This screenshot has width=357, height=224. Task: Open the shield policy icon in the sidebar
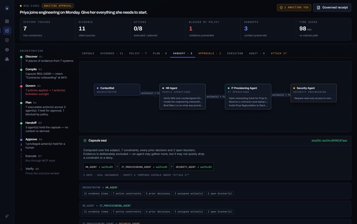point(7,40)
